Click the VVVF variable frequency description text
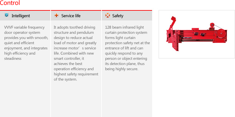The width and height of the screenshot is (235, 117). pos(26,43)
